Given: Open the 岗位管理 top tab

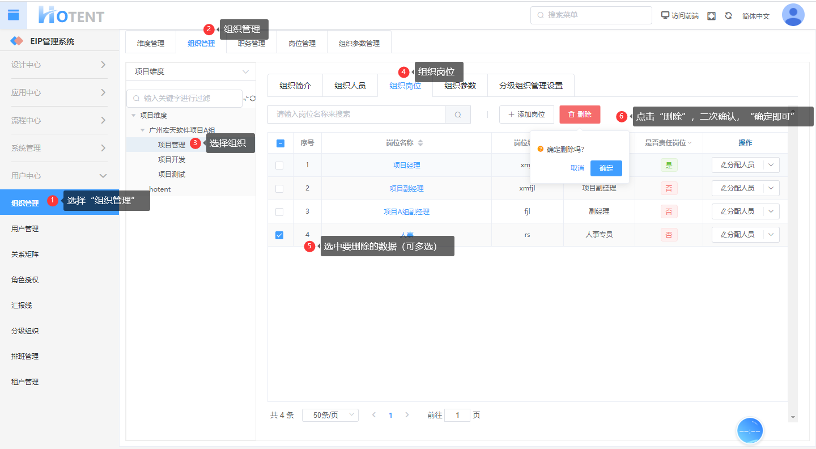Looking at the screenshot, I should point(301,43).
